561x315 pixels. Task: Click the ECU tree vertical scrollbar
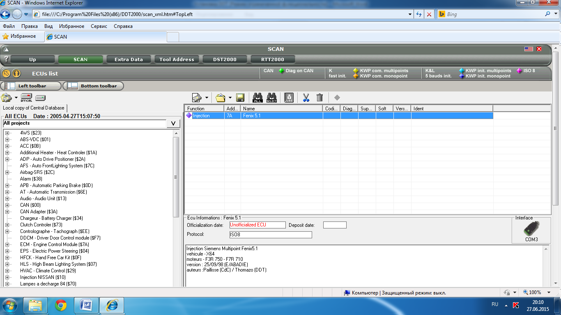176,177
